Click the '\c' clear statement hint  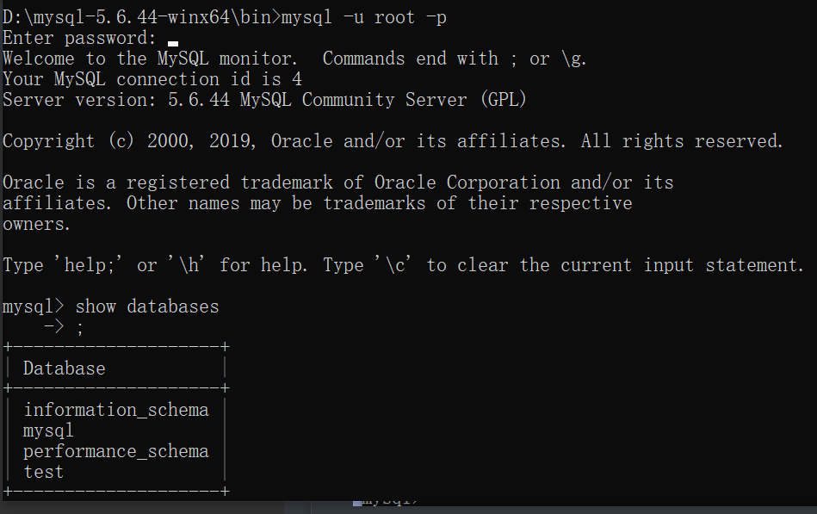(395, 265)
